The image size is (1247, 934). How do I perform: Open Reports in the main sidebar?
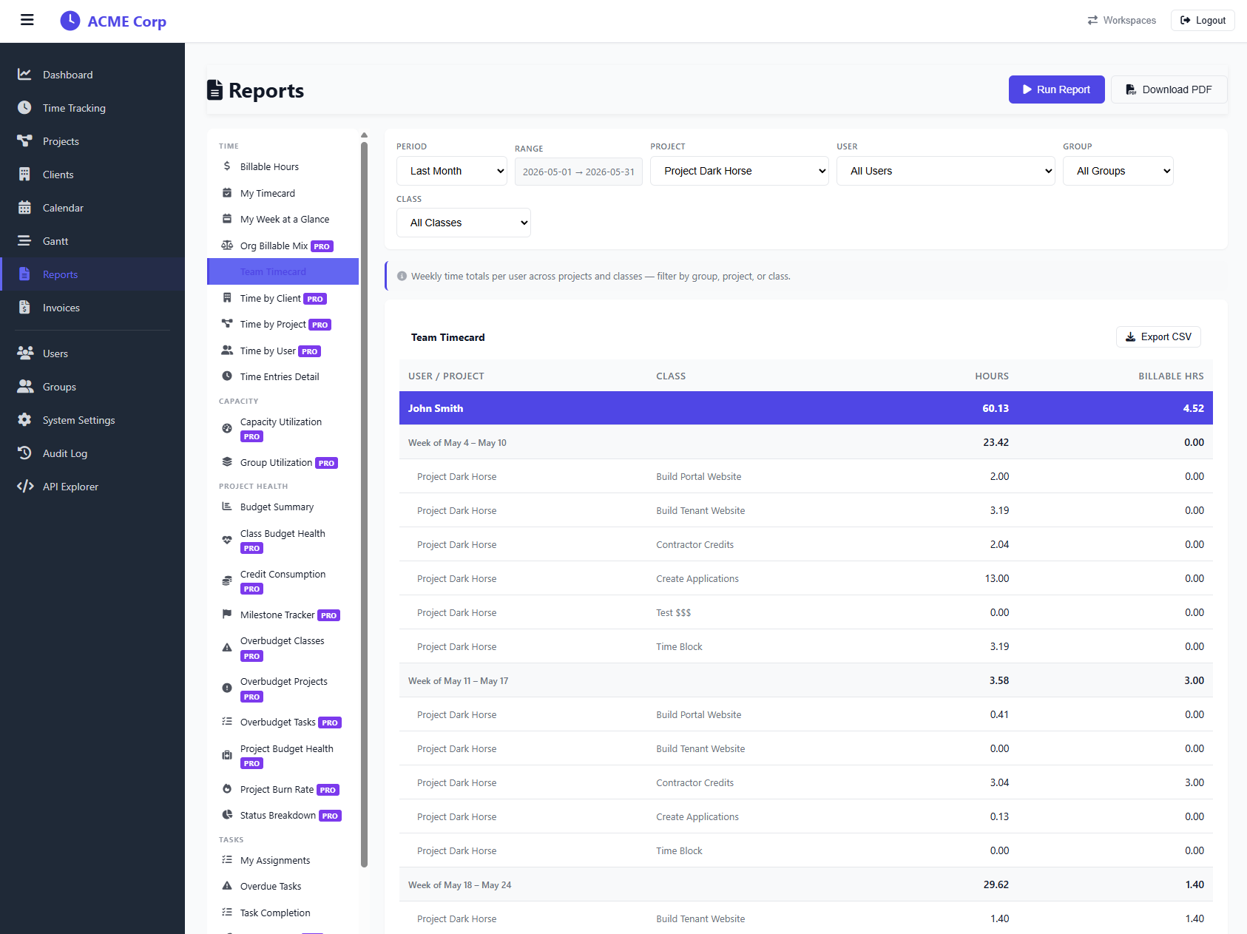(x=92, y=274)
